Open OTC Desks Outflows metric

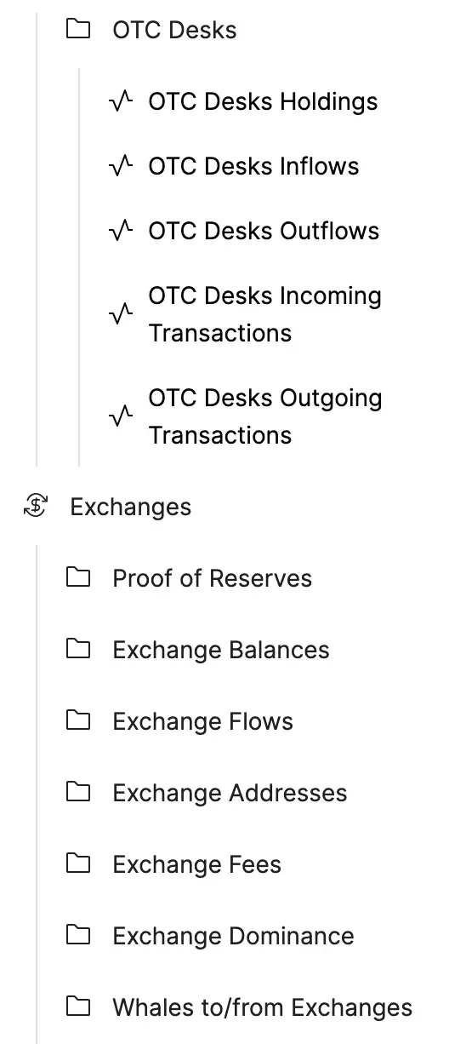coord(264,231)
